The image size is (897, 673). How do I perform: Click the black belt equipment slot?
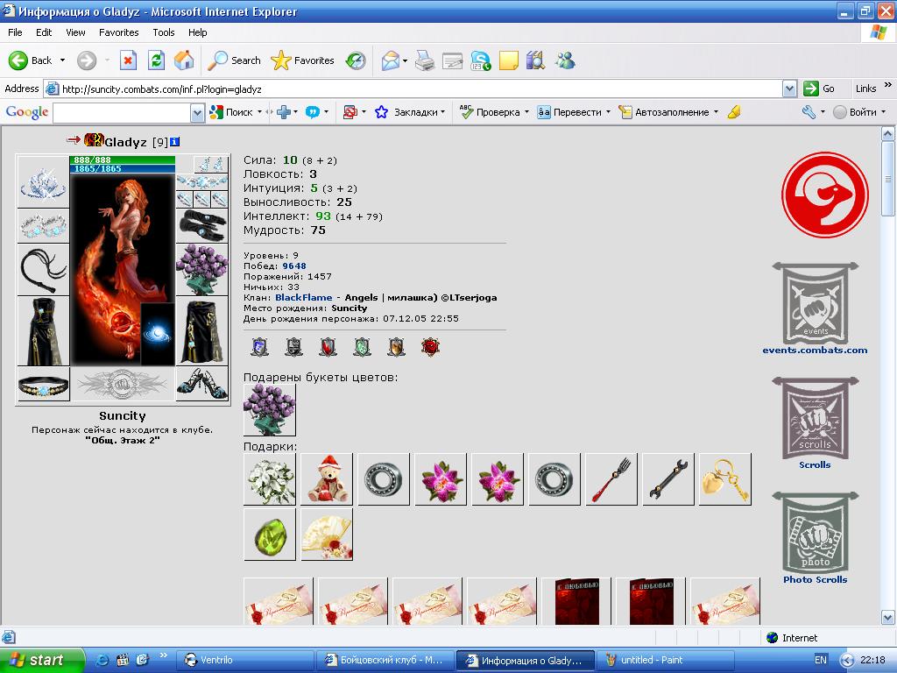tap(43, 384)
